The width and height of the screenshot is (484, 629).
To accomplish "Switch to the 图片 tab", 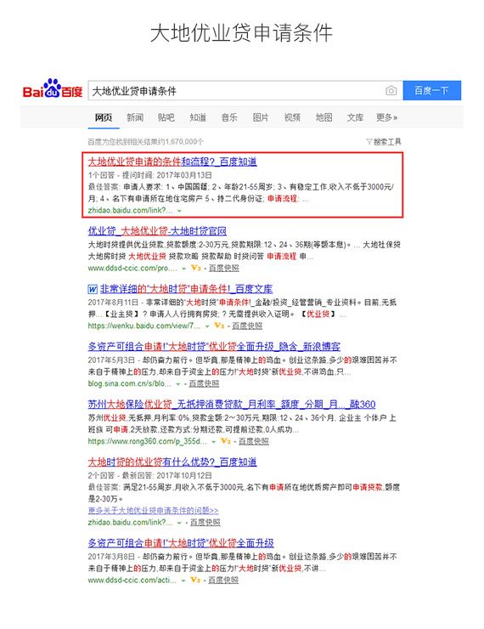I will tap(261, 117).
